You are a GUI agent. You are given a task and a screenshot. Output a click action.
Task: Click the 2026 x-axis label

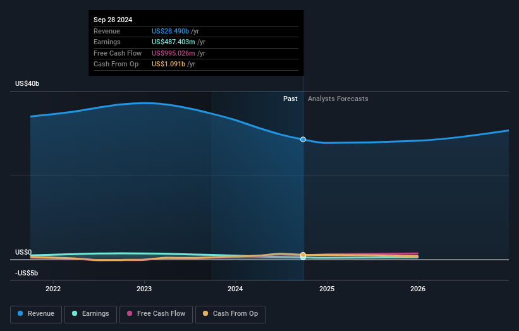click(418, 289)
